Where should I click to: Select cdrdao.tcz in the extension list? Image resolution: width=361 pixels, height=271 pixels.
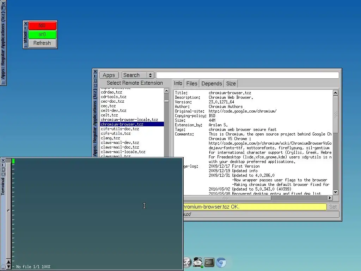(132, 92)
